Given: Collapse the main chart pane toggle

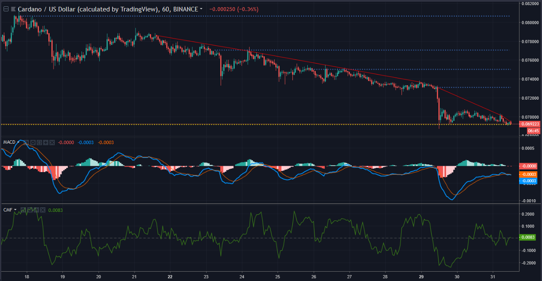Looking at the screenshot, I should [6, 8].
